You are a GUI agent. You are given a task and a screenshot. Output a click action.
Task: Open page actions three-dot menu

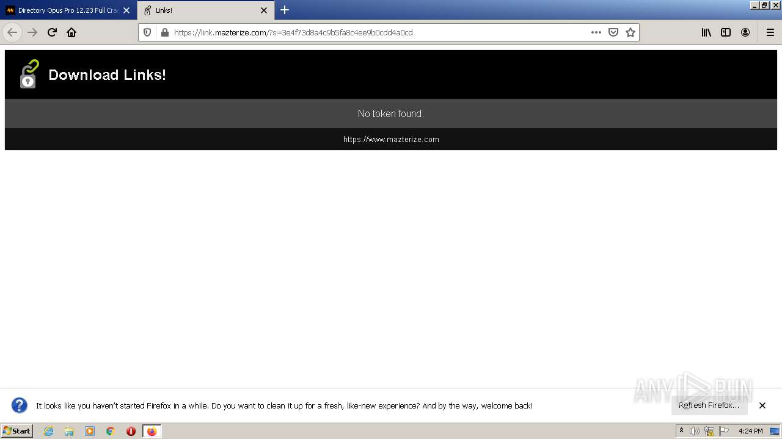[x=596, y=32]
